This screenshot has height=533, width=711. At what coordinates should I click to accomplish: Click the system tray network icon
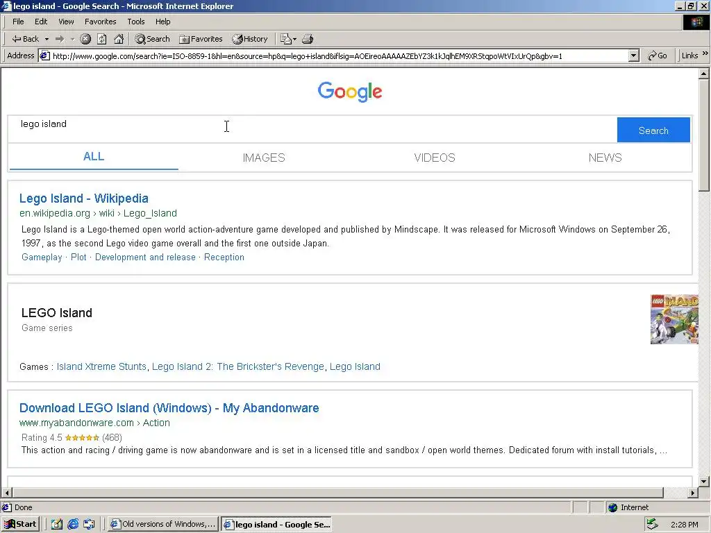[652, 524]
